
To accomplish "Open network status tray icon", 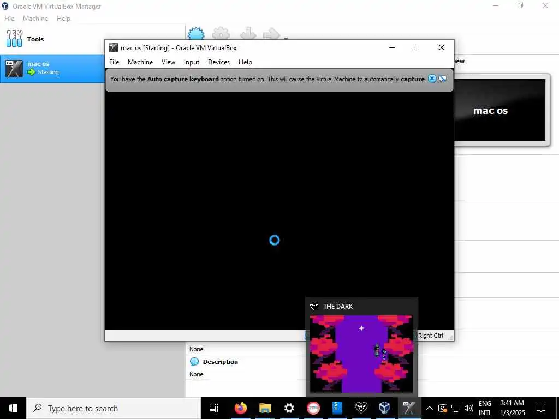I will click(x=456, y=408).
